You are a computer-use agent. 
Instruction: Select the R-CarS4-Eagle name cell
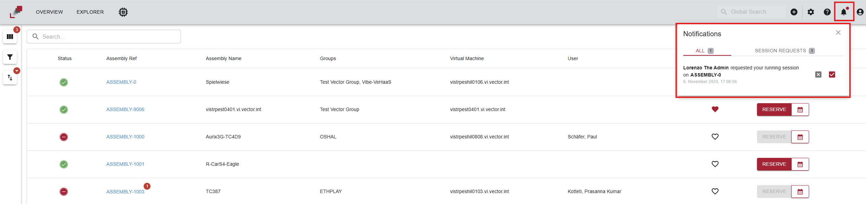click(x=222, y=164)
